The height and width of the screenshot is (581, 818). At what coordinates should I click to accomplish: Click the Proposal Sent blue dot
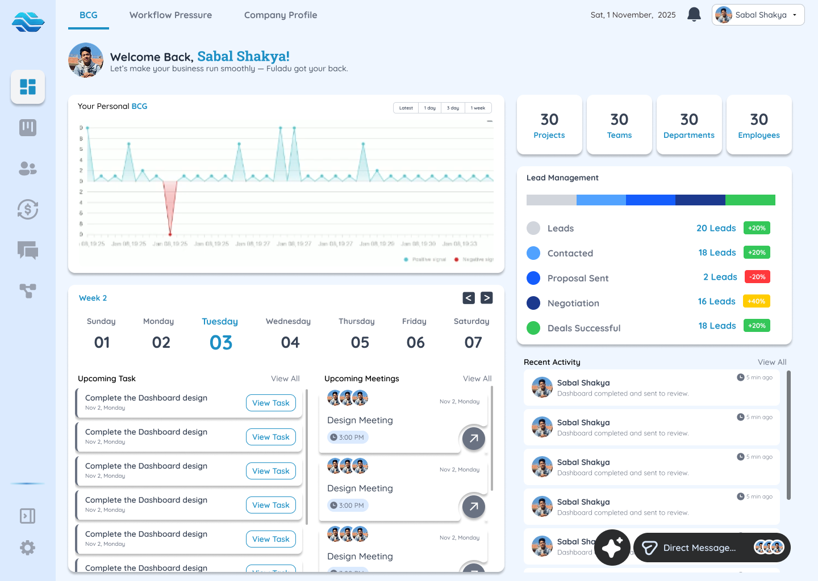coord(533,278)
